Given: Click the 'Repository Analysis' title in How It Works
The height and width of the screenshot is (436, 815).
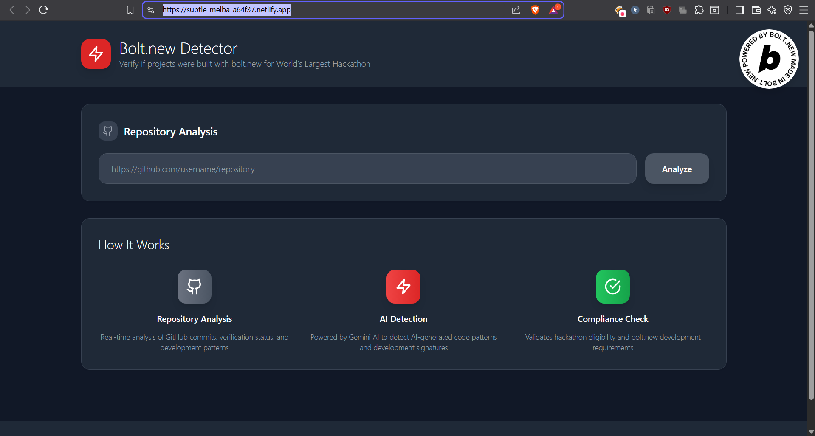Looking at the screenshot, I should click(x=195, y=319).
